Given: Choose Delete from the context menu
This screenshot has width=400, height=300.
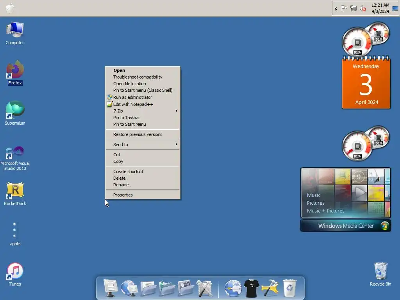Looking at the screenshot, I should pyautogui.click(x=143, y=178).
